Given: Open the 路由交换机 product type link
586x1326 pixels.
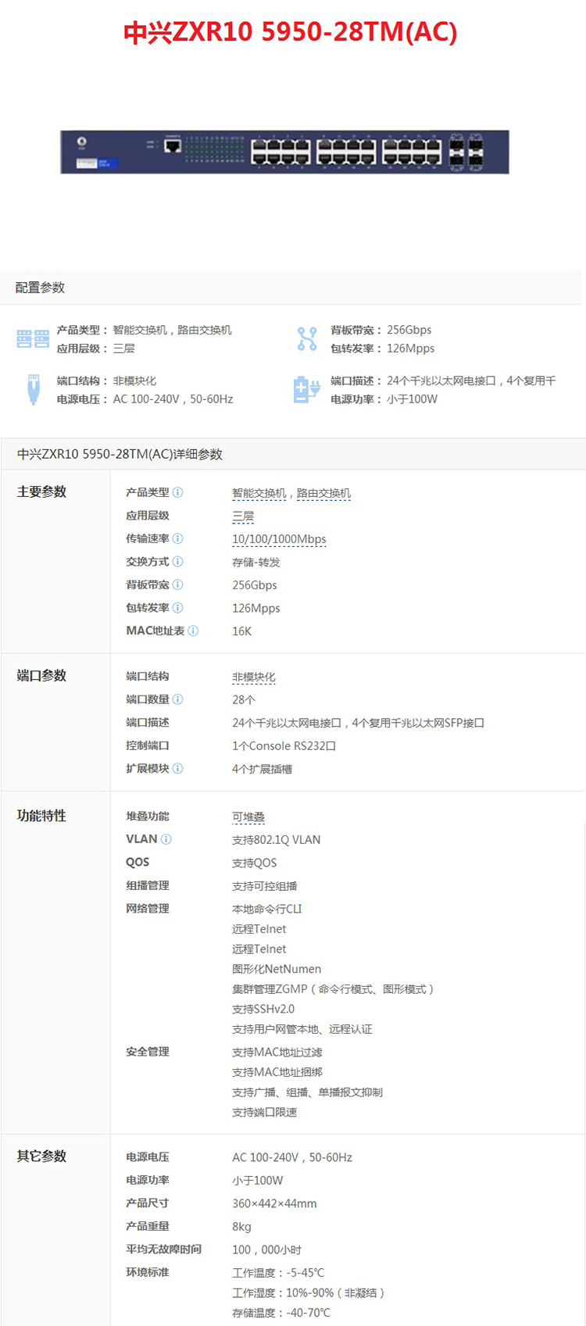Looking at the screenshot, I should point(323,493).
